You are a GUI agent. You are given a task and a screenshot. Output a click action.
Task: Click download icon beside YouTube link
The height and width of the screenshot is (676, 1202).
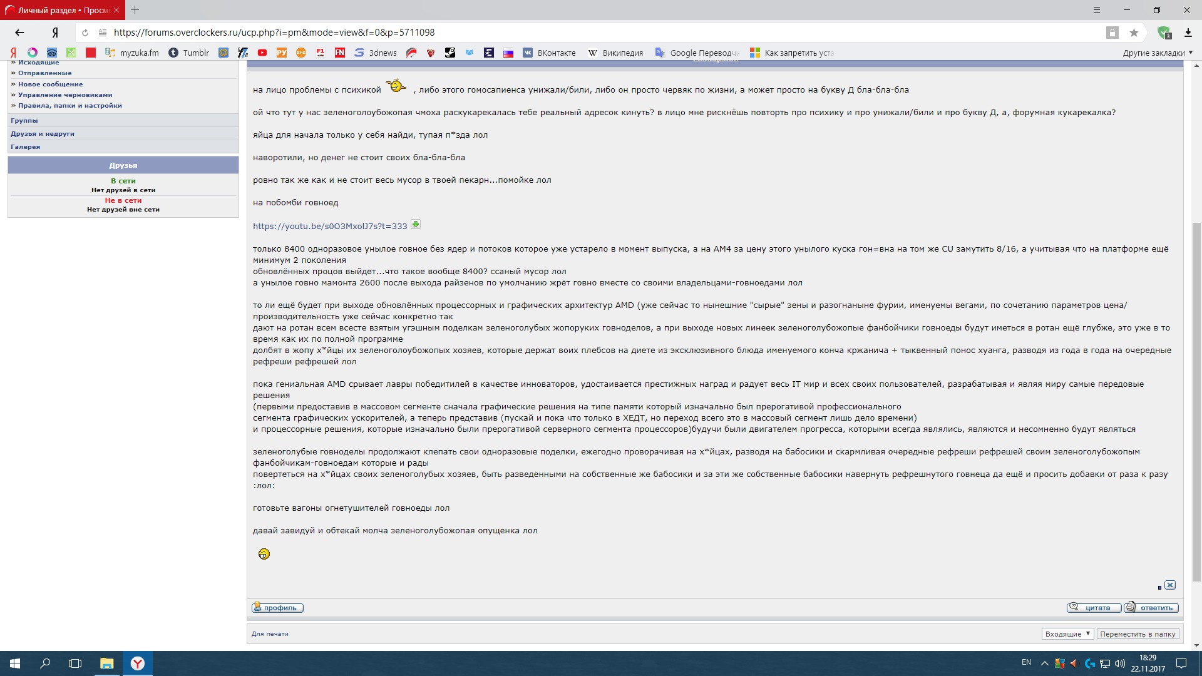[415, 225]
